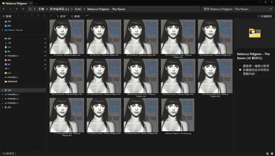Expand the 網路 tree node chevron

[2, 107]
